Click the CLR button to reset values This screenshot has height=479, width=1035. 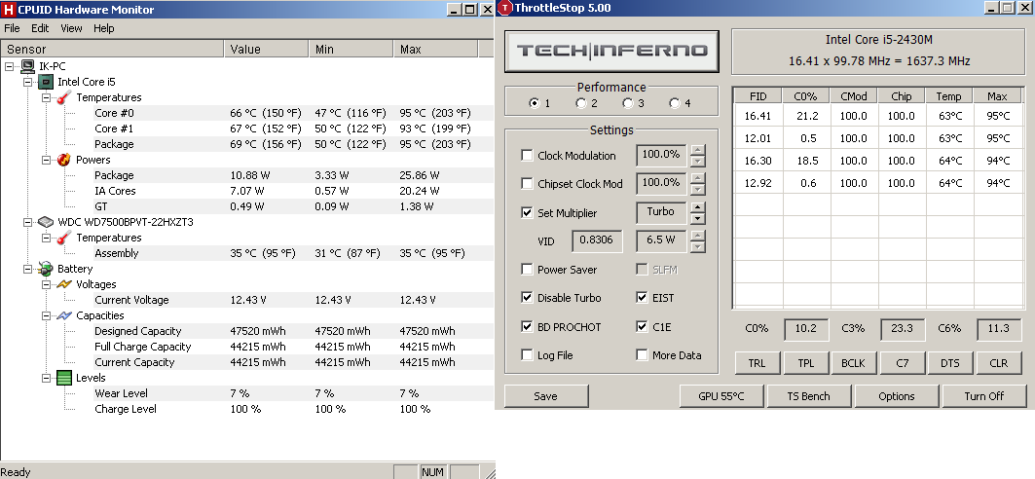999,363
